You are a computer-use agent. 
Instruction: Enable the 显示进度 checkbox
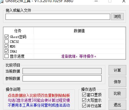pos(6,56)
